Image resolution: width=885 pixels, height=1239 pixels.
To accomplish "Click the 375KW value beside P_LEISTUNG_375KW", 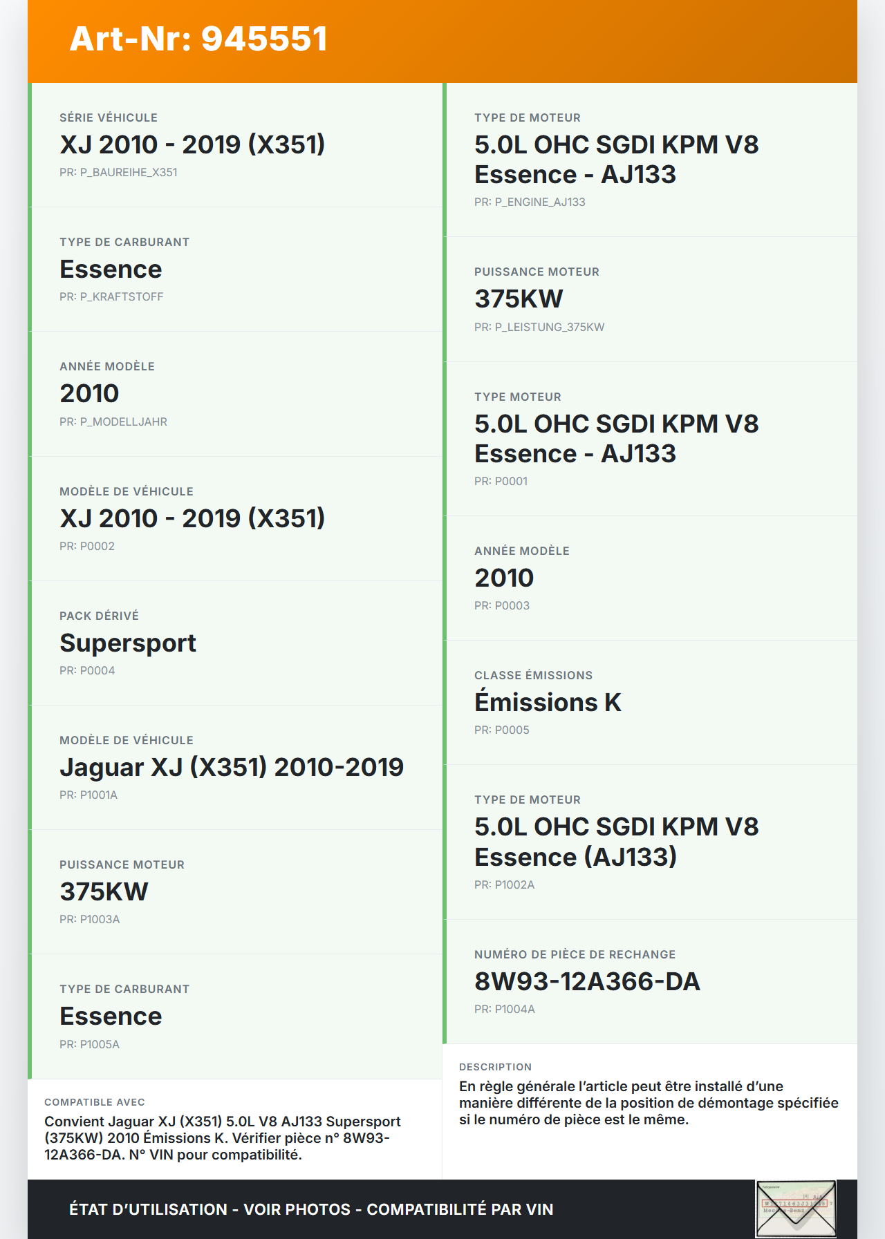I will point(519,299).
